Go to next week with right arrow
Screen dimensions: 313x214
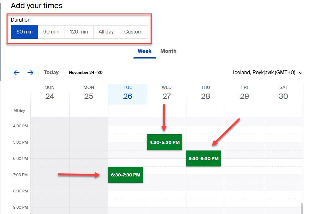tap(30, 73)
